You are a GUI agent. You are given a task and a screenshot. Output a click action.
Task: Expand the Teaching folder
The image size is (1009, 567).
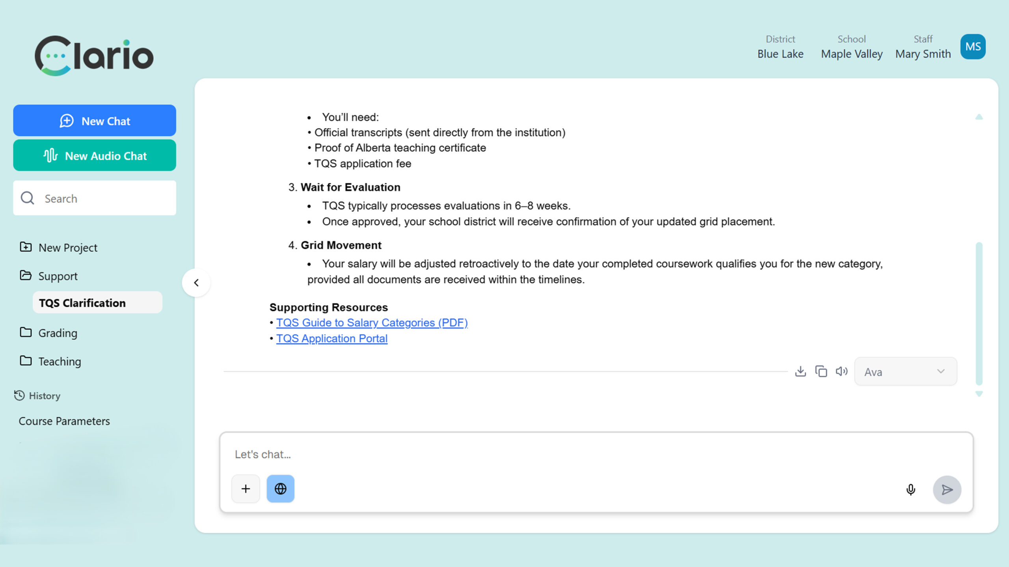[x=59, y=361]
